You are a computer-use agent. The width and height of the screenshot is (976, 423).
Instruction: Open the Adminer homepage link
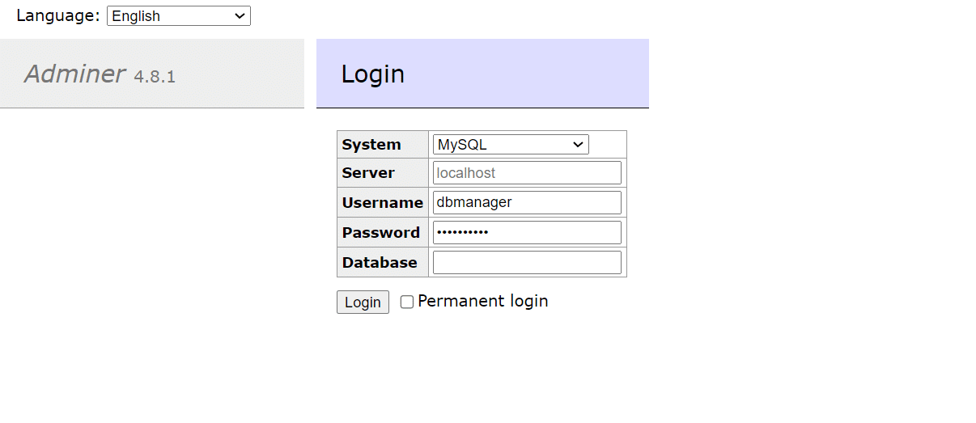pyautogui.click(x=74, y=74)
